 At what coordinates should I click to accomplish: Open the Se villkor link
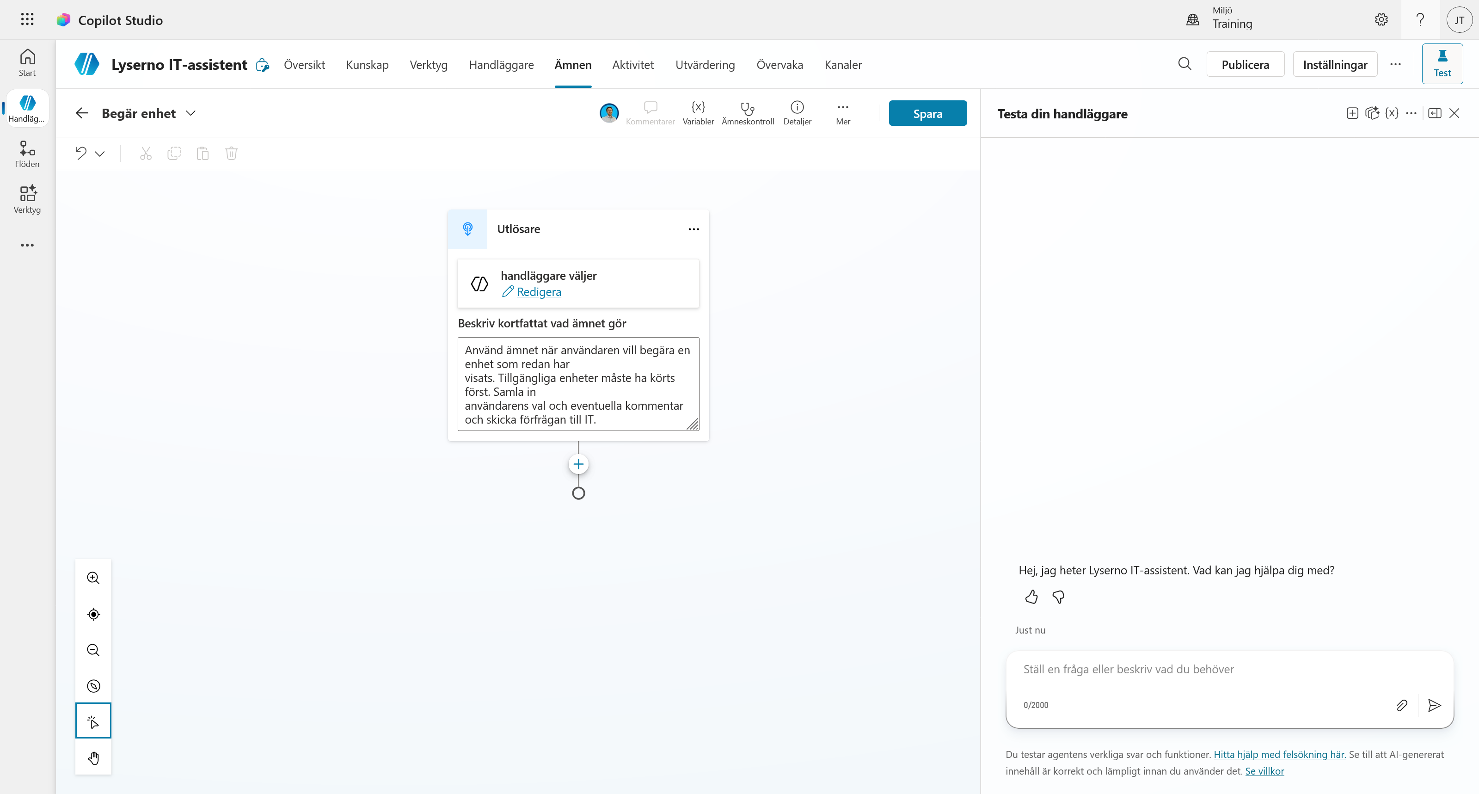coord(1264,771)
